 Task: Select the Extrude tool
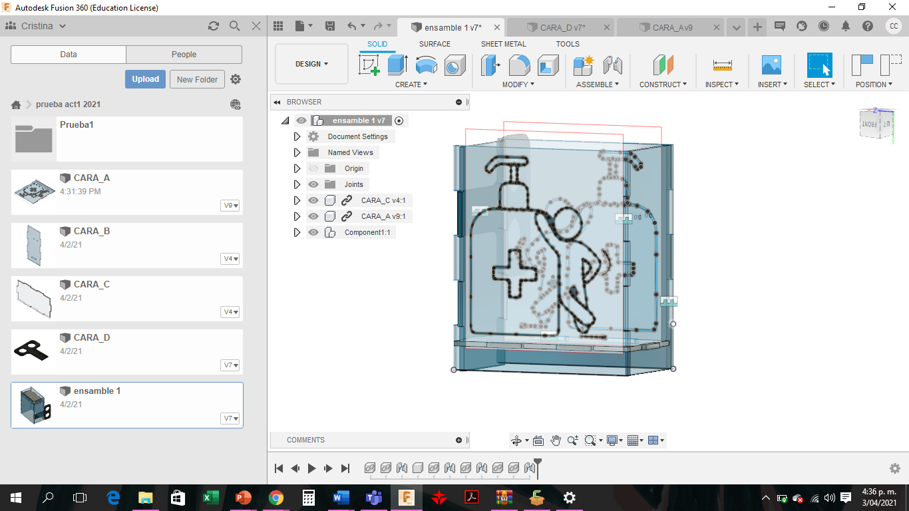click(x=397, y=65)
